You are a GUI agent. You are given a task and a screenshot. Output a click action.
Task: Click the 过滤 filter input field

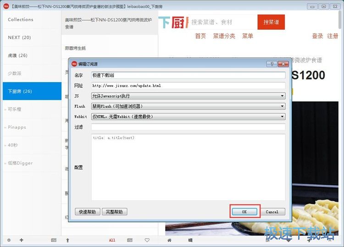click(x=188, y=127)
